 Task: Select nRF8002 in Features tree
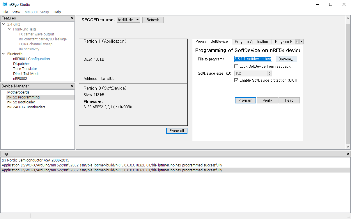(20, 78)
